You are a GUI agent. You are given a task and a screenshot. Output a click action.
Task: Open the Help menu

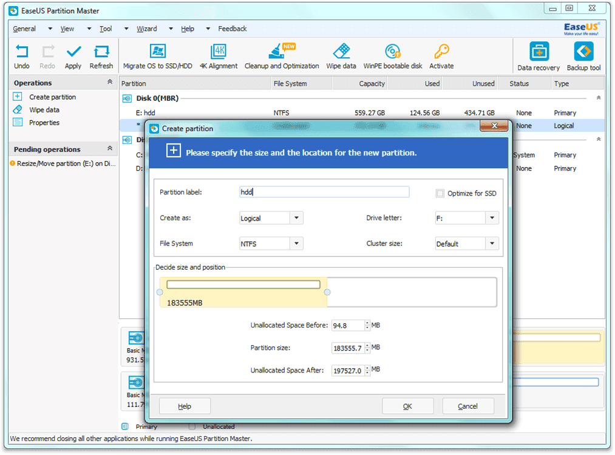(x=188, y=29)
